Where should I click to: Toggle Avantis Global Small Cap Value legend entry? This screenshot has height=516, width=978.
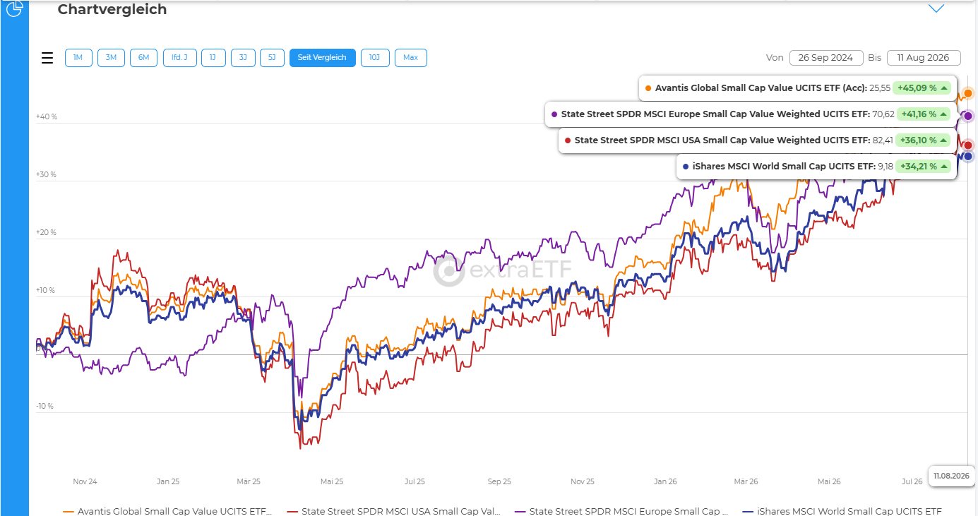(167, 511)
